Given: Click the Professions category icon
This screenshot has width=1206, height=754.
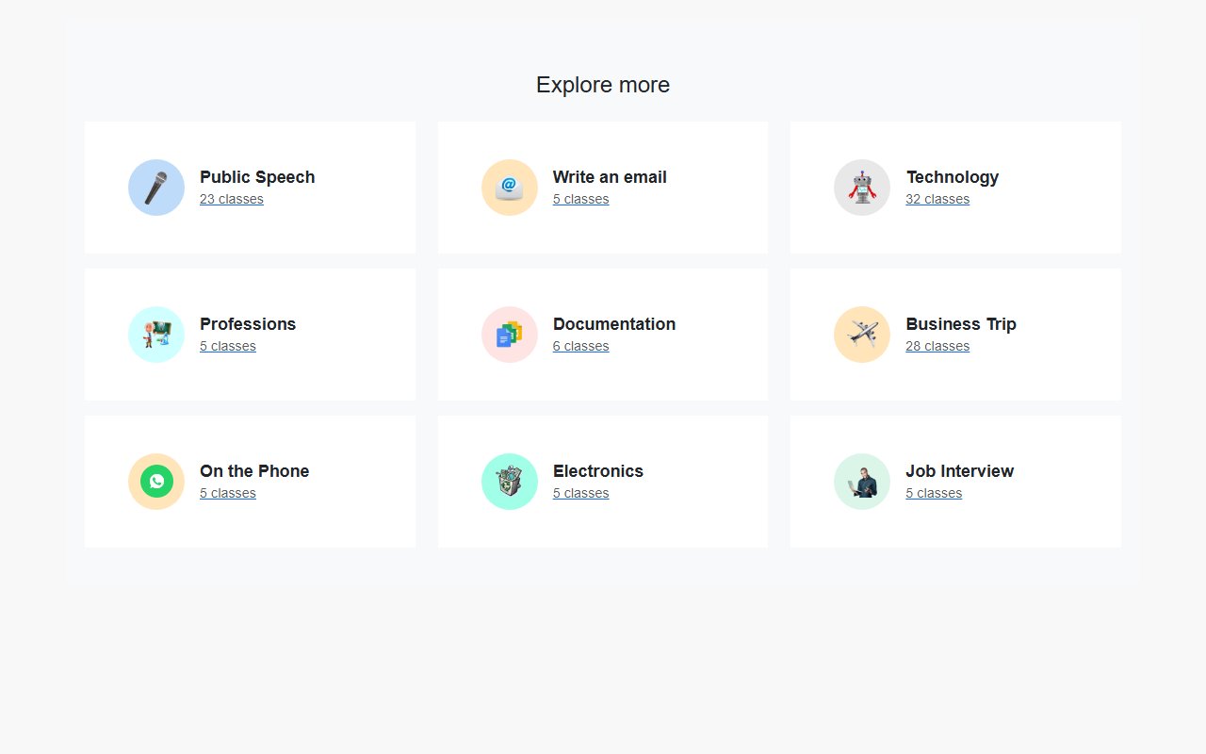Looking at the screenshot, I should click(156, 335).
